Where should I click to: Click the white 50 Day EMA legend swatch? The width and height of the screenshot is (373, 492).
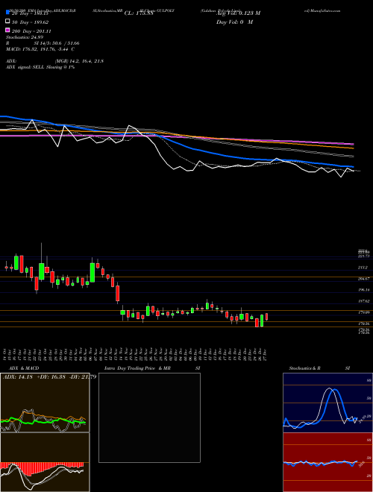point(7,22)
